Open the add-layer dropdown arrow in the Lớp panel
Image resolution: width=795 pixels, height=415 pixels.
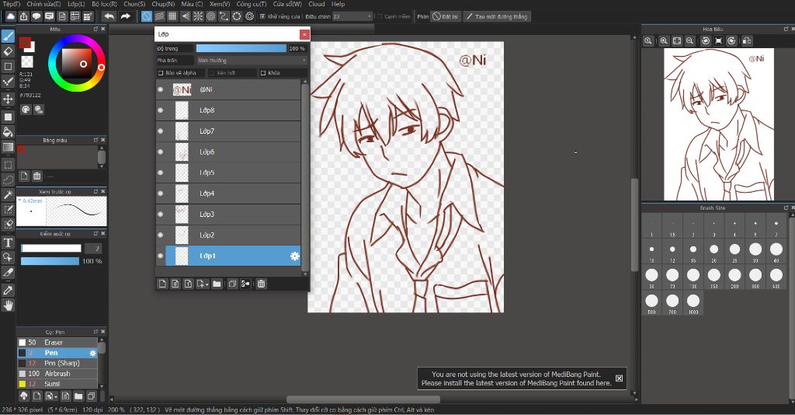207,284
